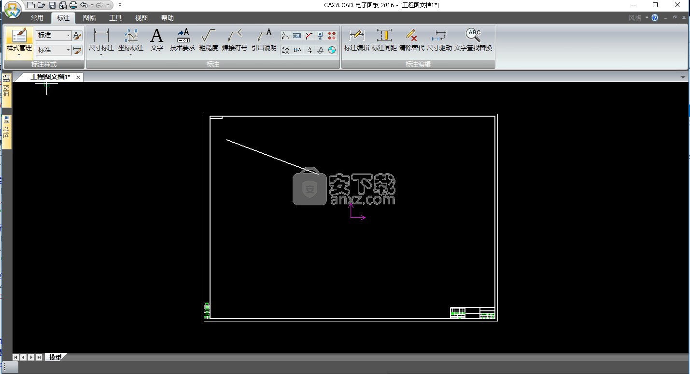Select the 尺寸标注 dimension tool
This screenshot has height=374, width=690.
(x=101, y=40)
